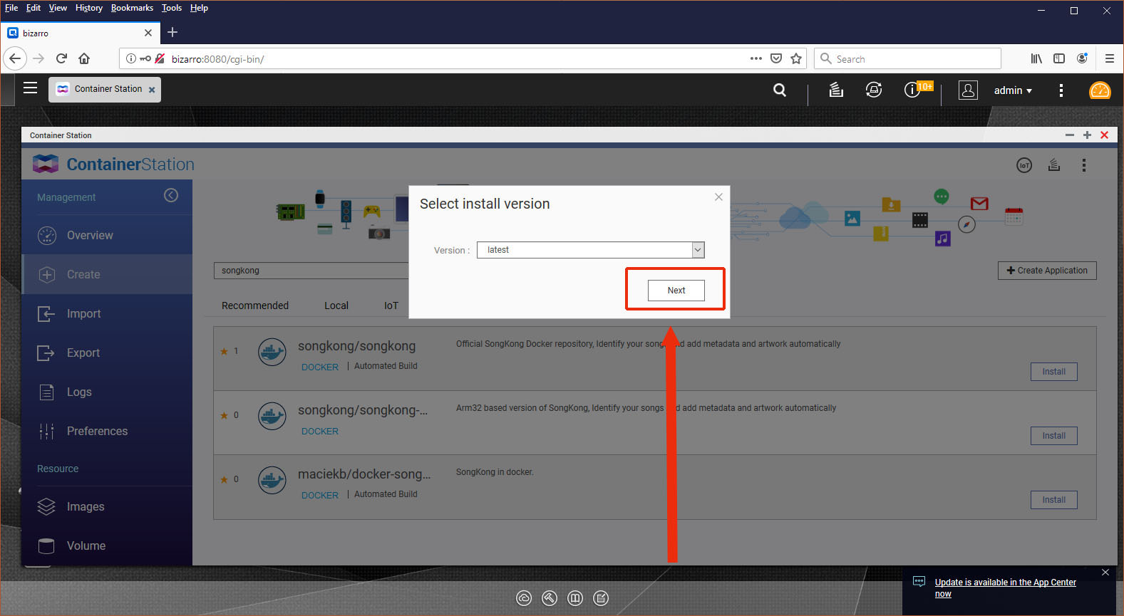Close the Container Station QTS tab

(x=152, y=90)
